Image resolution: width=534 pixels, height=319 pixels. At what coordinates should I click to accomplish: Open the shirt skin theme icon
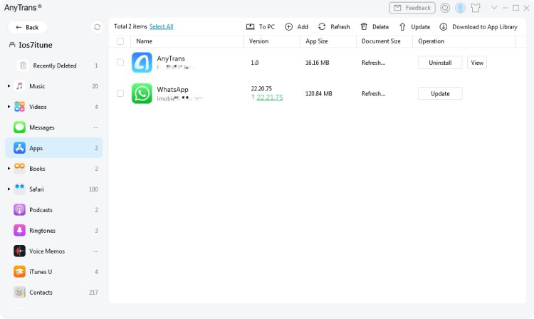click(x=476, y=8)
